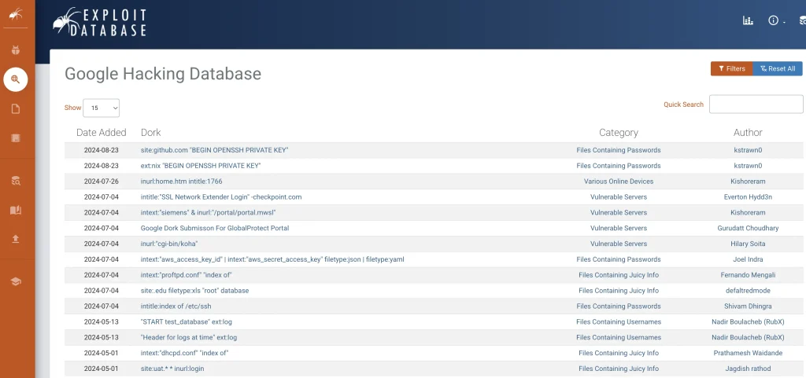The image size is (806, 378).
Task: Open the Filters panel
Action: (731, 68)
